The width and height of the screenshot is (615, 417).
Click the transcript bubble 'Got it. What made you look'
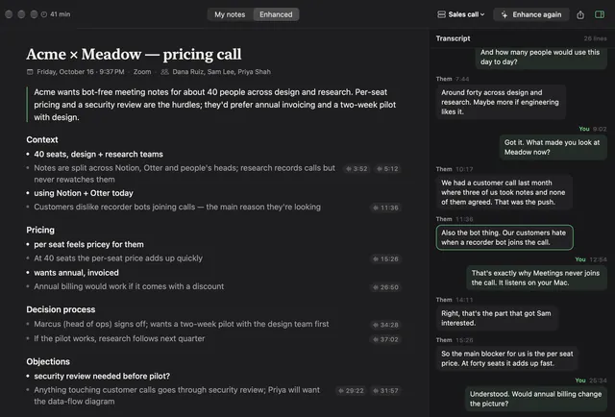click(x=553, y=147)
